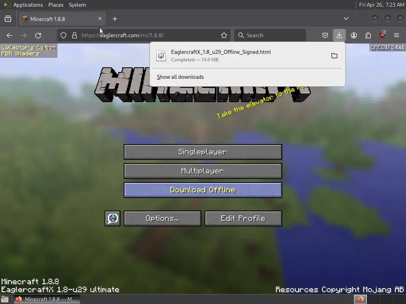Click the language globe button
The image size is (406, 304).
(113, 218)
